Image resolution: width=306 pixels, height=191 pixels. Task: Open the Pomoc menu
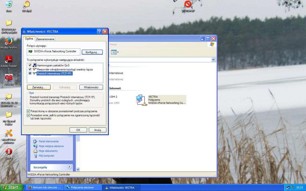113,44
